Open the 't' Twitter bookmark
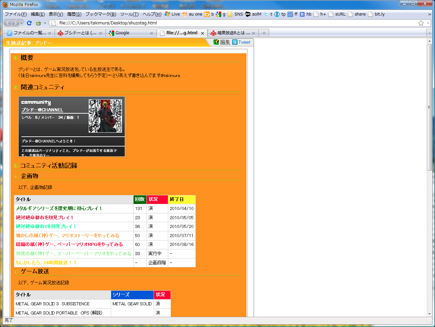 click(268, 14)
